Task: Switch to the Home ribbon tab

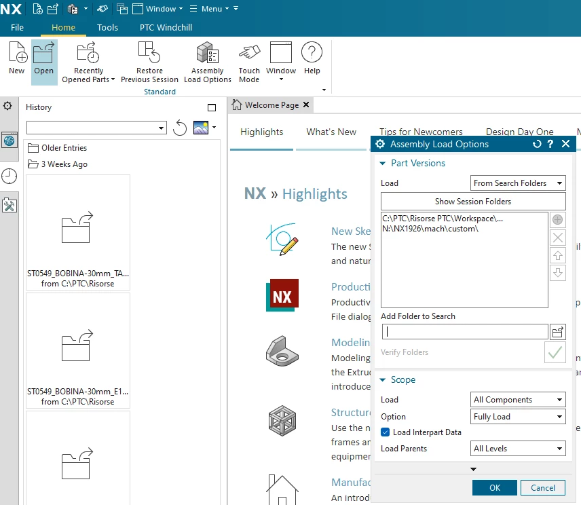Action: [x=63, y=27]
